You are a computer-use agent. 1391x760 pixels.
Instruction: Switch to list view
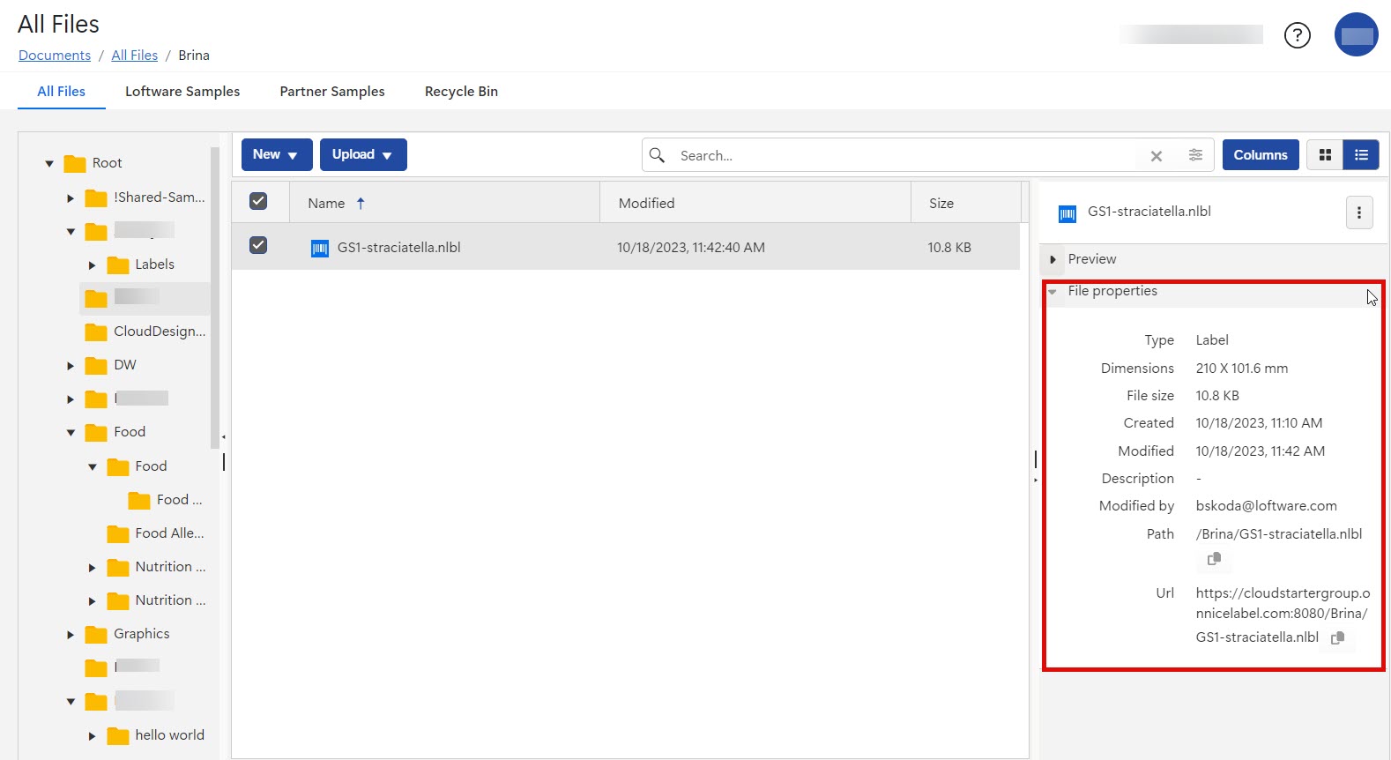(1361, 155)
